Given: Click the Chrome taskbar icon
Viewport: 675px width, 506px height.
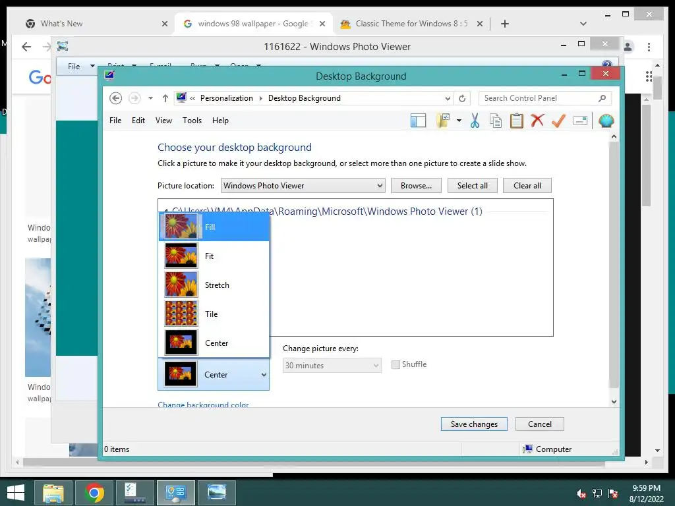Looking at the screenshot, I should [x=94, y=493].
